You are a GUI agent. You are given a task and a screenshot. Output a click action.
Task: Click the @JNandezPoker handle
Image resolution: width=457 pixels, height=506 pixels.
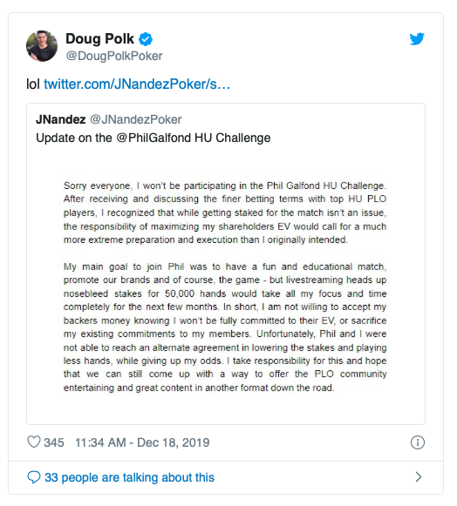pyautogui.click(x=136, y=119)
